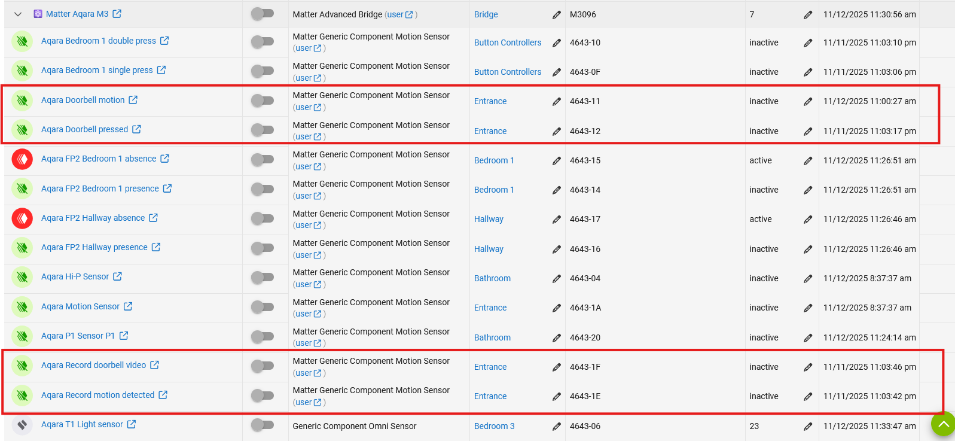Toggle the switch for Aqara Record doorbell video
The height and width of the screenshot is (441, 955).
point(262,366)
